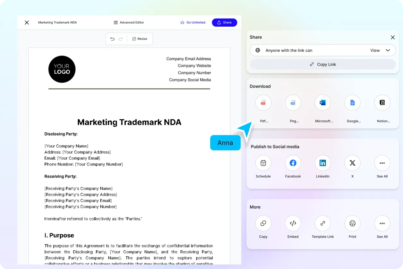The width and height of the screenshot is (403, 269).
Task: Export to Microsoft Word
Action: (x=322, y=103)
